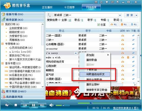Image resolution: width=142 pixels, height=111 pixels.
Task: Open the dropdown next to 搜索 button
Action: click(137, 15)
